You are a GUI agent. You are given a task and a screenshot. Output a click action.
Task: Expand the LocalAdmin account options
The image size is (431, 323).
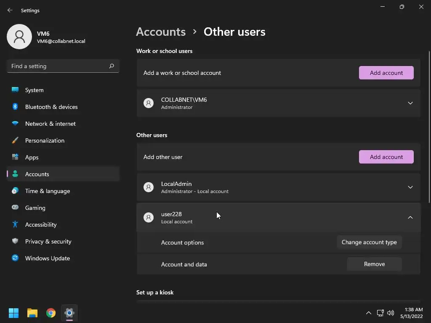[410, 187]
